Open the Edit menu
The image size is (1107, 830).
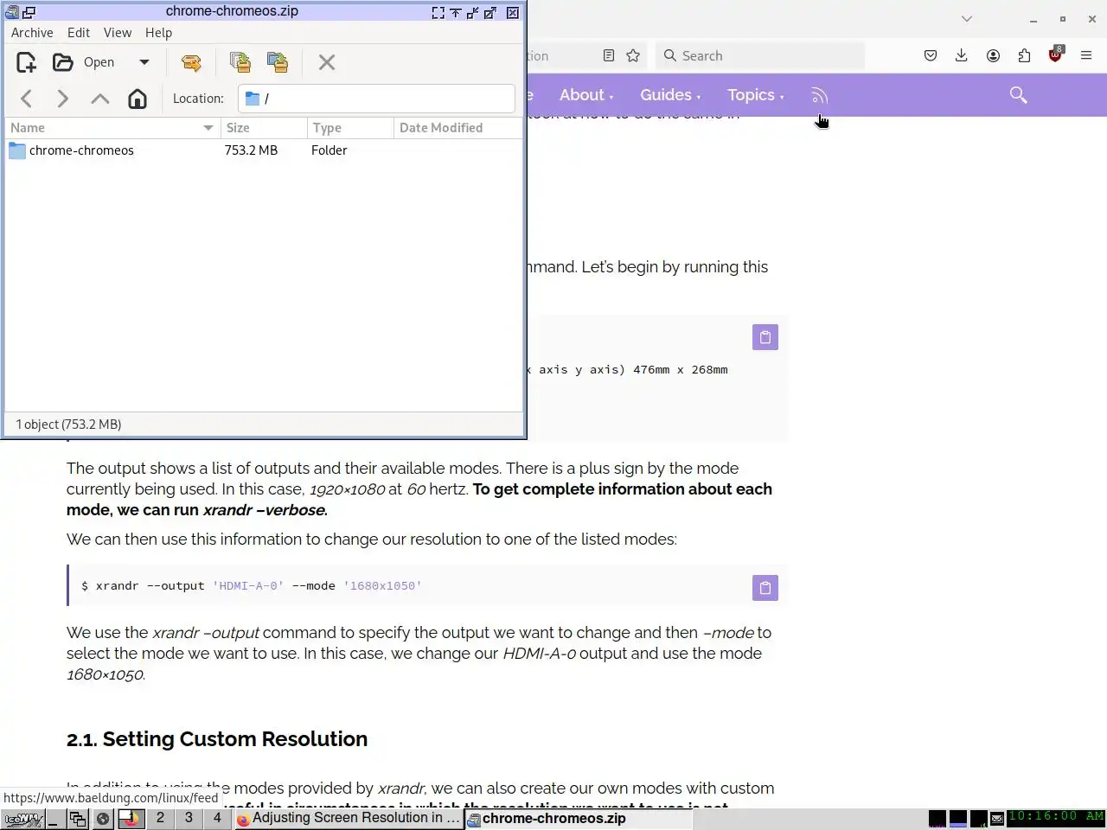(x=79, y=32)
